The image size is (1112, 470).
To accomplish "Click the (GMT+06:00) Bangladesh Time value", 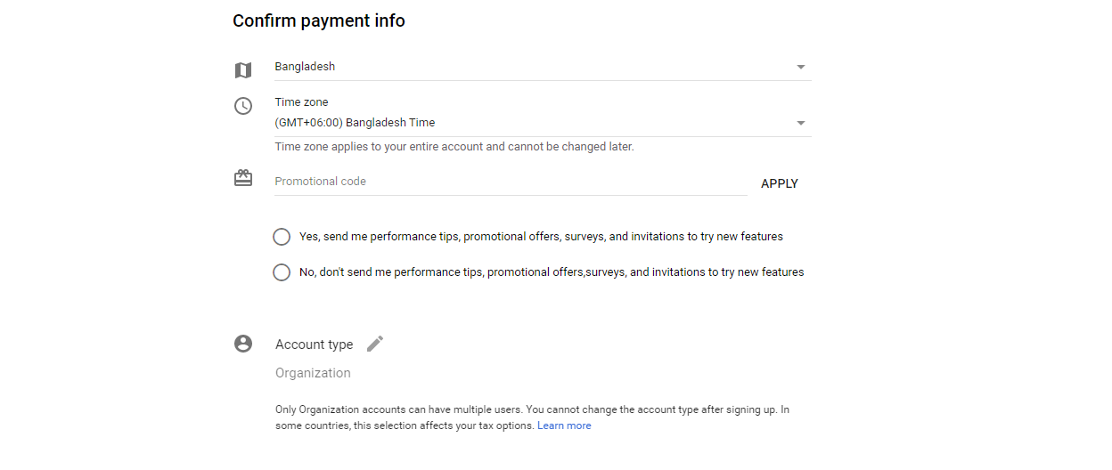I will click(355, 123).
